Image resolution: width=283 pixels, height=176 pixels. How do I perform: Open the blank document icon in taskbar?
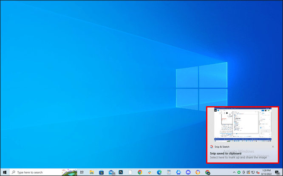point(130,172)
